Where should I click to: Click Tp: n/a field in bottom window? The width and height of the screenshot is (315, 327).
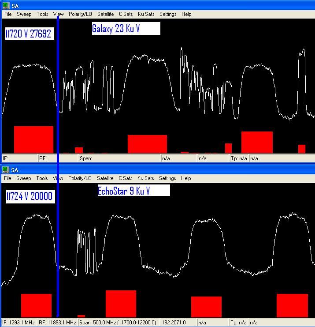239,323
